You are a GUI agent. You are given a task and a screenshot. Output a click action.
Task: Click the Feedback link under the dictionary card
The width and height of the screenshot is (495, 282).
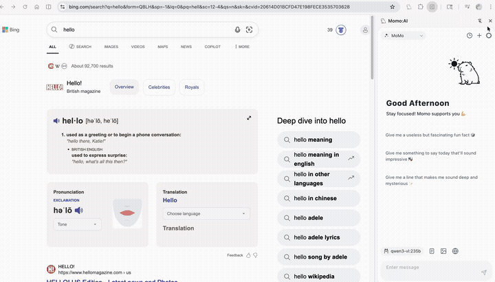[x=235, y=255]
